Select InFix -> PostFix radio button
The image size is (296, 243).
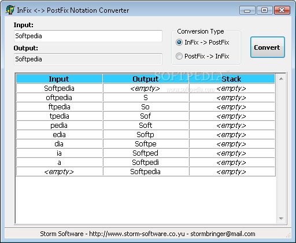(x=179, y=42)
